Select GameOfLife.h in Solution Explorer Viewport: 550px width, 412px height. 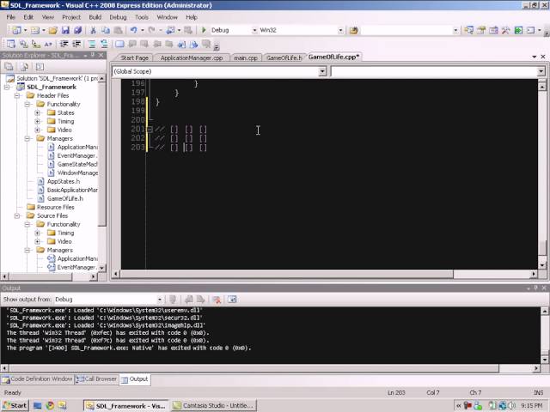pos(65,198)
